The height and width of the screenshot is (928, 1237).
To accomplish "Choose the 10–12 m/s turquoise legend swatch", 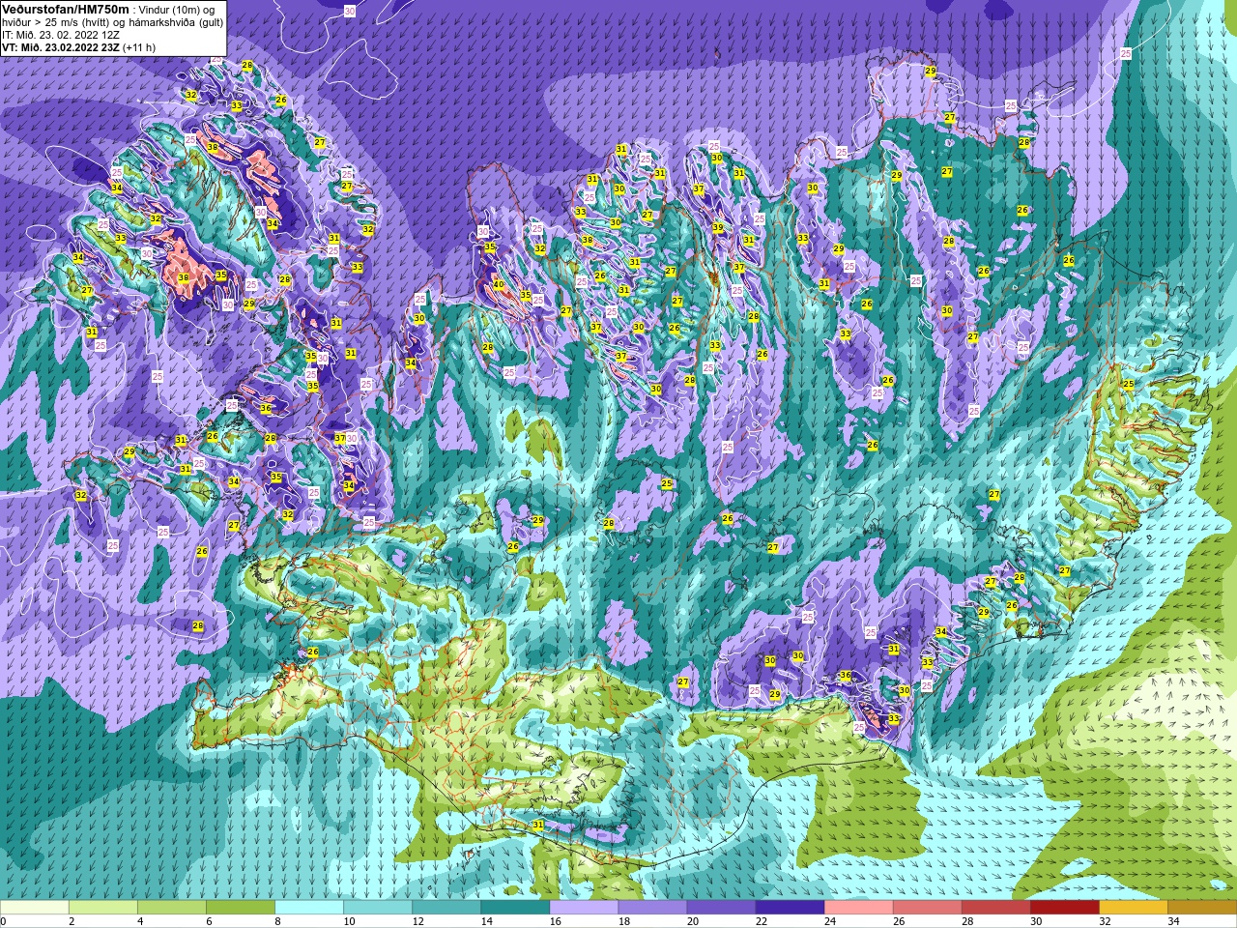I will tap(378, 908).
